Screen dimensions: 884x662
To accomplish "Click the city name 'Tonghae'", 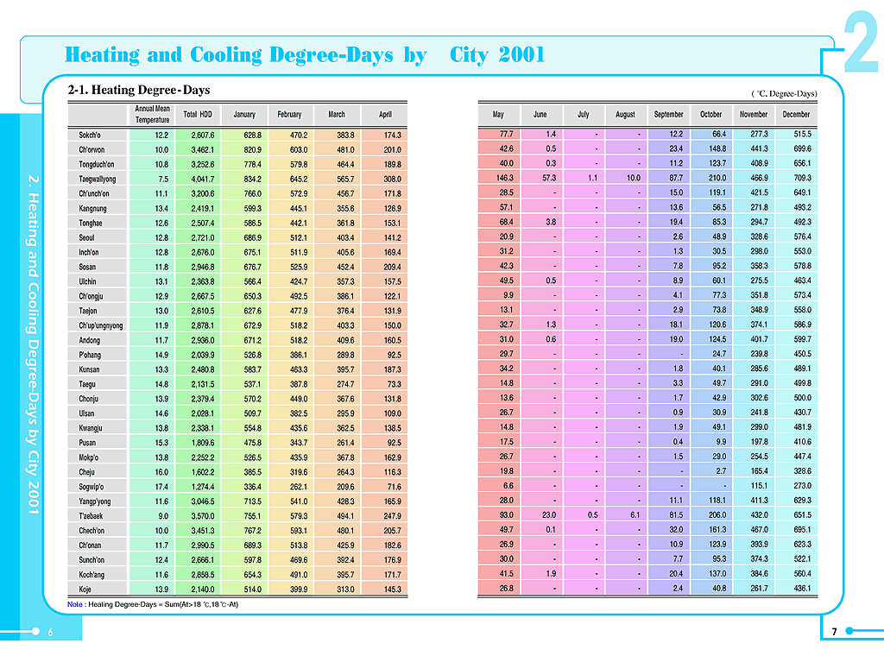I will point(90,224).
